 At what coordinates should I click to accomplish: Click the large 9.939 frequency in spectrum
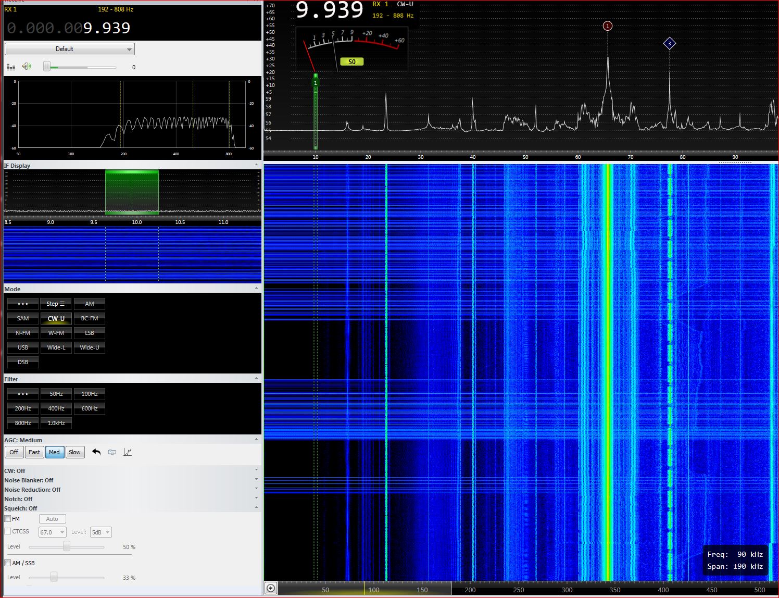coord(329,10)
